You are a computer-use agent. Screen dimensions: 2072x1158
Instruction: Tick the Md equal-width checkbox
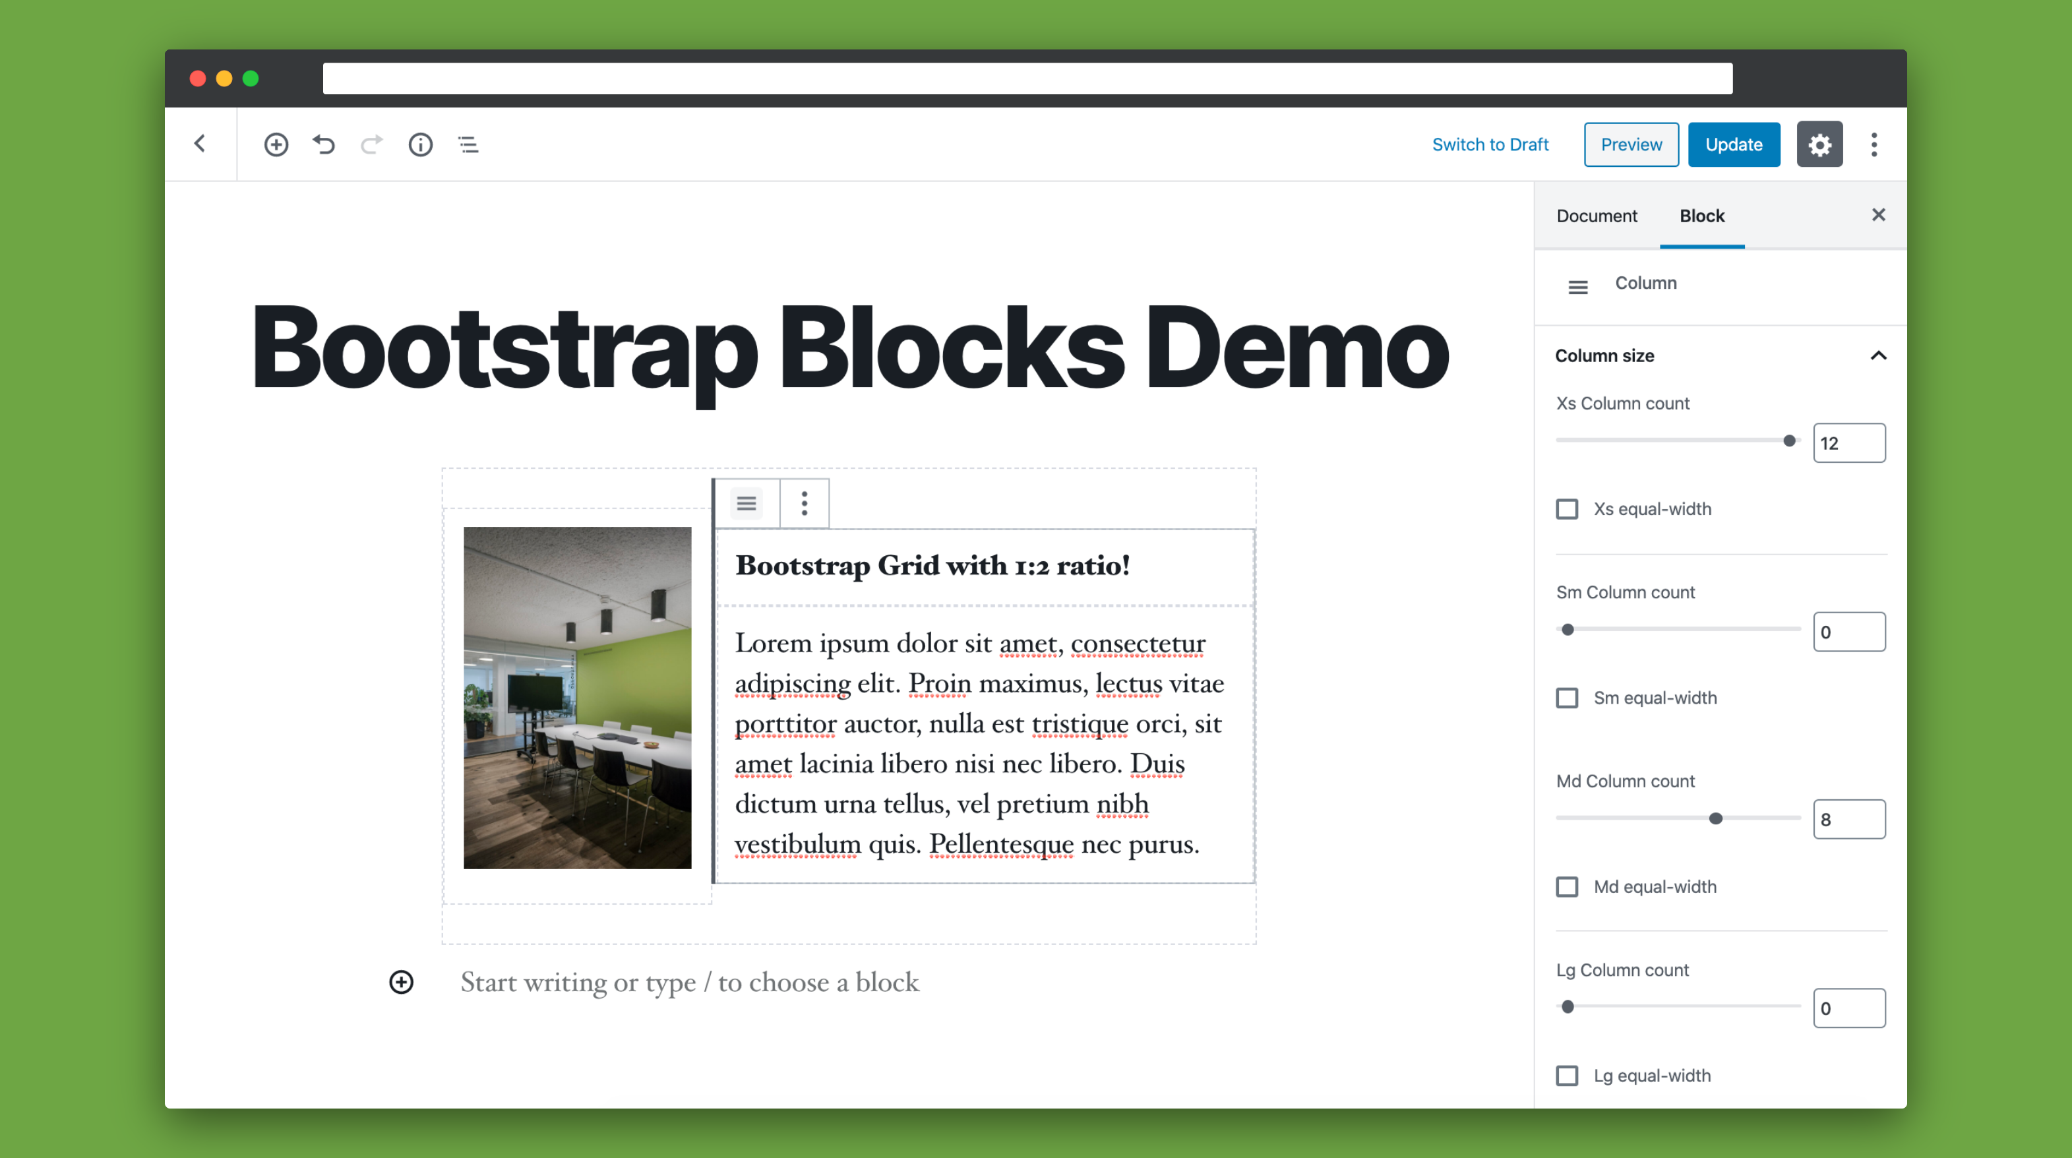click(x=1567, y=887)
